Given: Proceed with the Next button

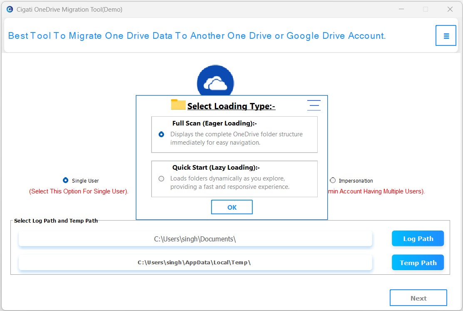Looking at the screenshot, I should (418, 298).
